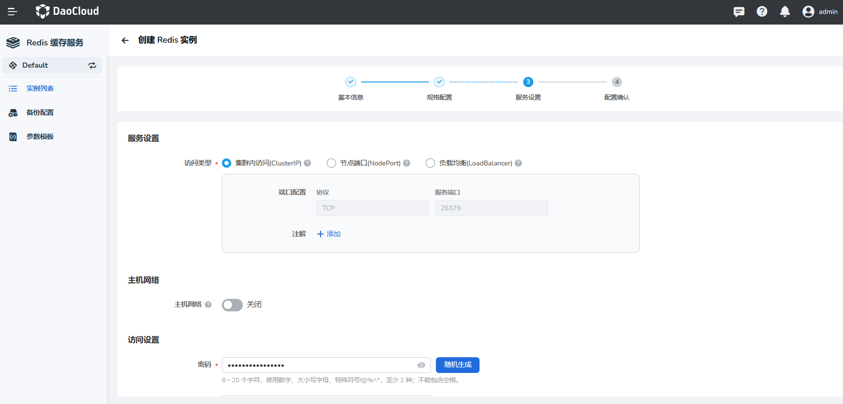Open the notifications bell
The height and width of the screenshot is (404, 843).
click(785, 12)
